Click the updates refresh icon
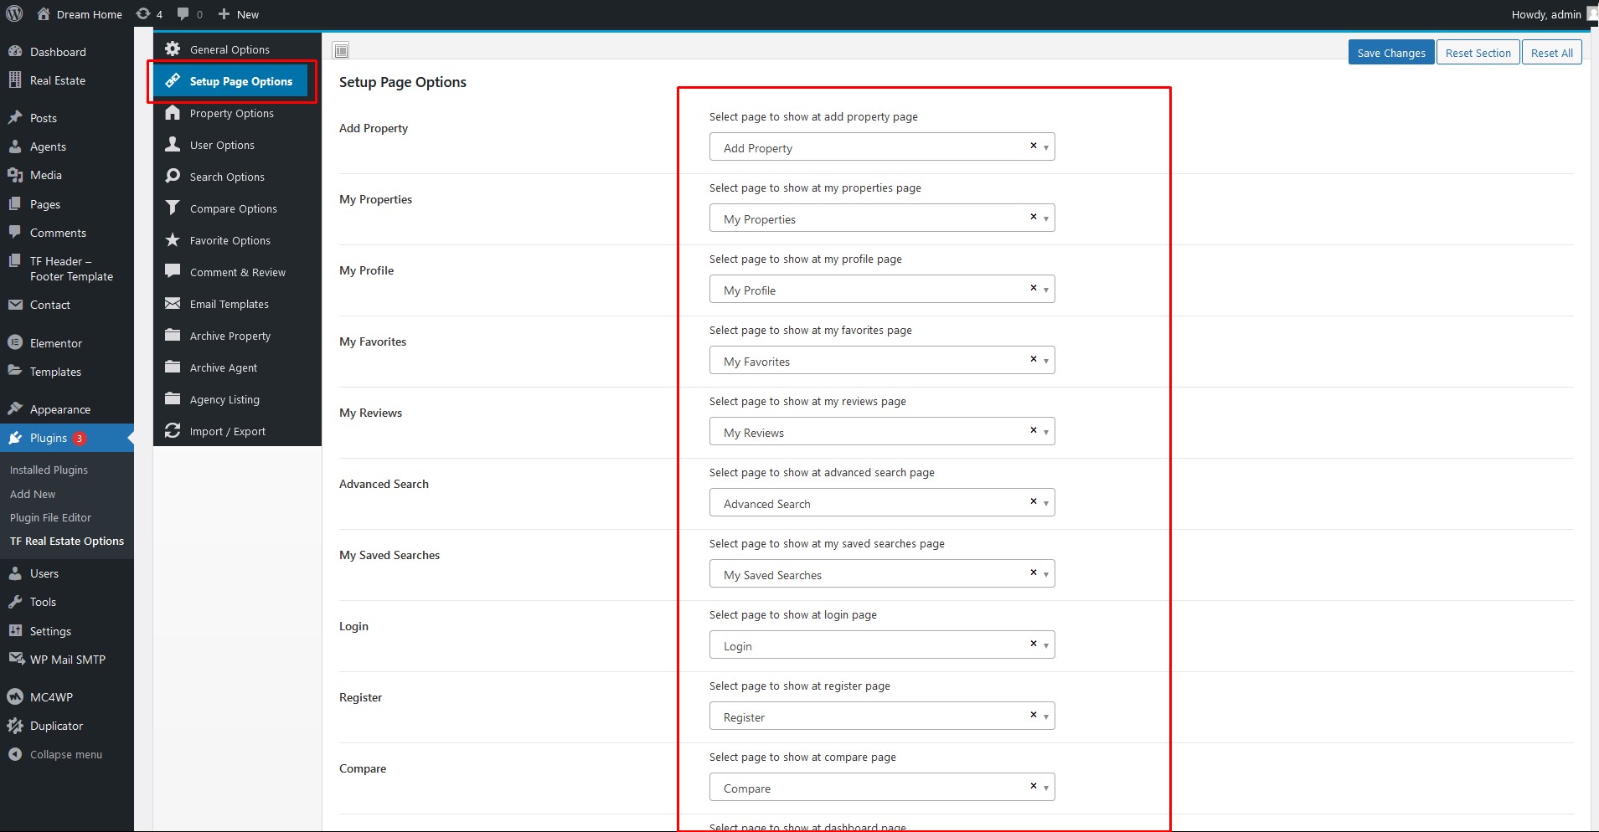This screenshot has width=1599, height=832. click(x=143, y=14)
